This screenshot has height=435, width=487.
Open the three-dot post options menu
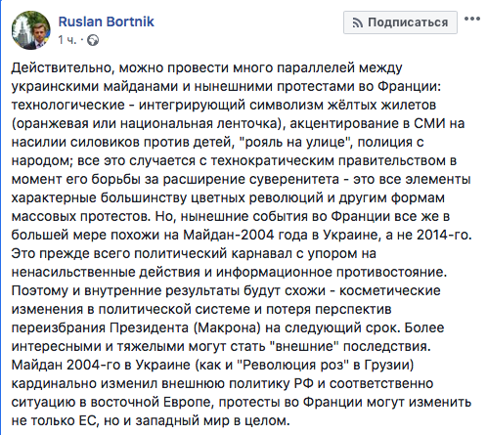point(472,19)
